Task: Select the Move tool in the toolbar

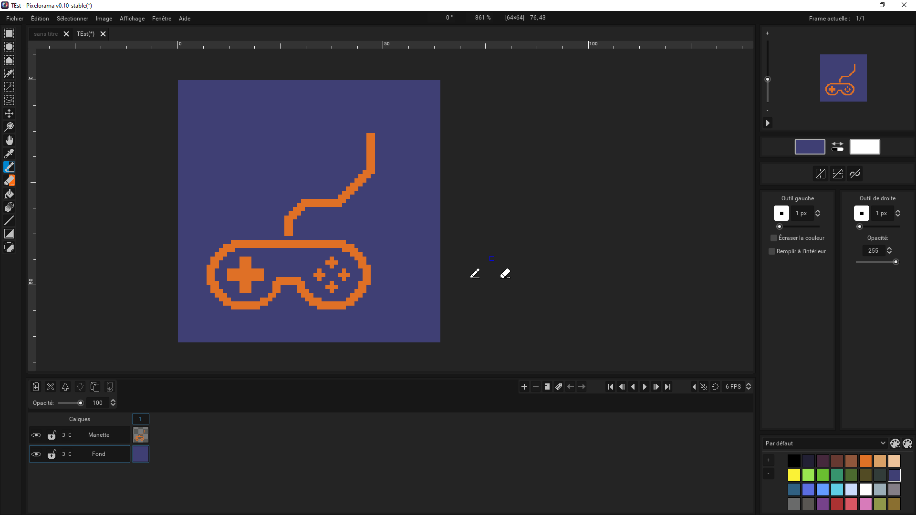Action: pos(9,113)
